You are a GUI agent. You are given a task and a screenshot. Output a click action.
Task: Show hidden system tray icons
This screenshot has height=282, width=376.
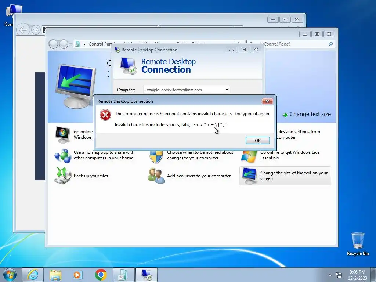(x=330, y=275)
